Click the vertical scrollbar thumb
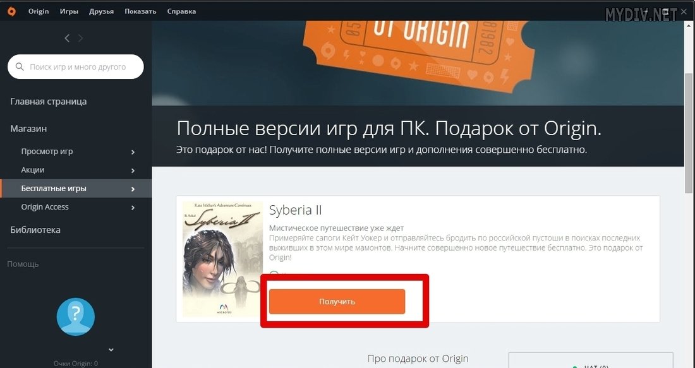The image size is (695, 368). [x=688, y=133]
